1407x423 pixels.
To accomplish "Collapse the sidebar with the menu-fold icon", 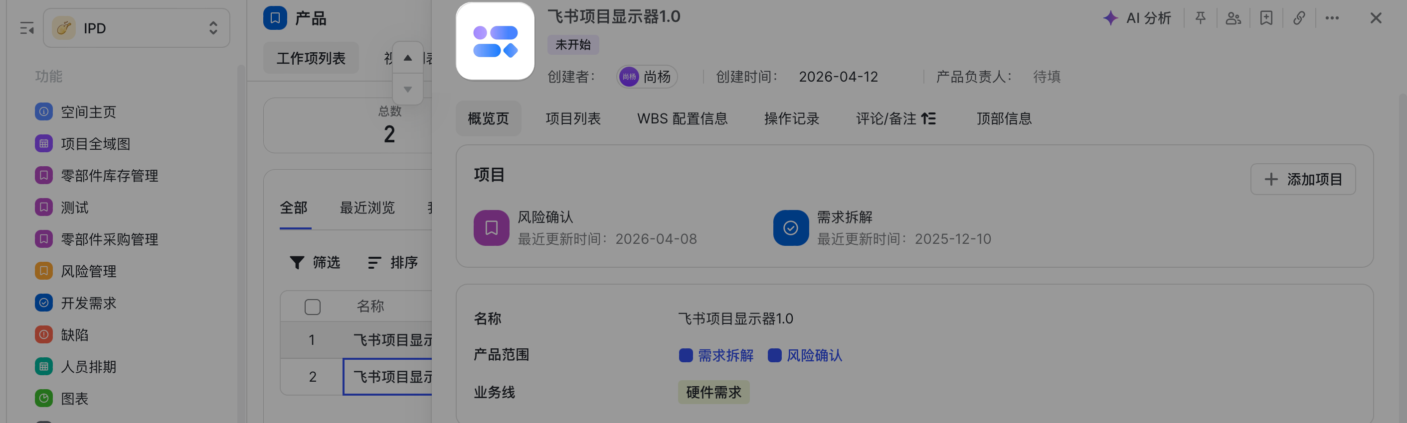I will click(27, 28).
